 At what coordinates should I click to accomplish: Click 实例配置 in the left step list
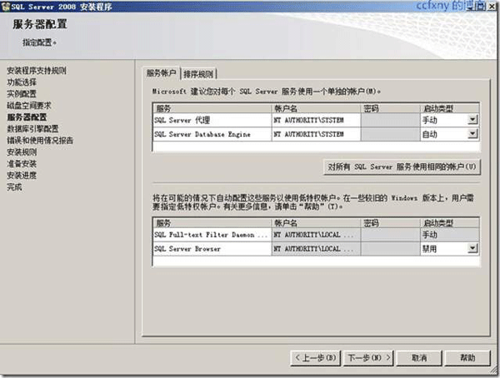pyautogui.click(x=22, y=94)
